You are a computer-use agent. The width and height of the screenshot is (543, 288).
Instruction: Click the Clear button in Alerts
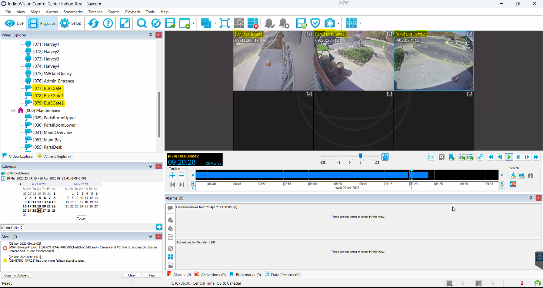click(132, 275)
